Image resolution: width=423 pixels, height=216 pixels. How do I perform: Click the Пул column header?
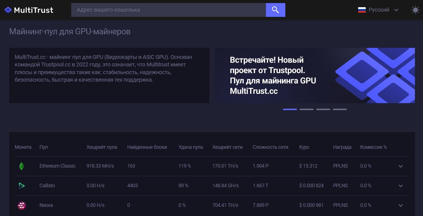click(43, 147)
